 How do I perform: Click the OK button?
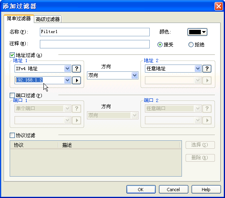click(x=141, y=190)
